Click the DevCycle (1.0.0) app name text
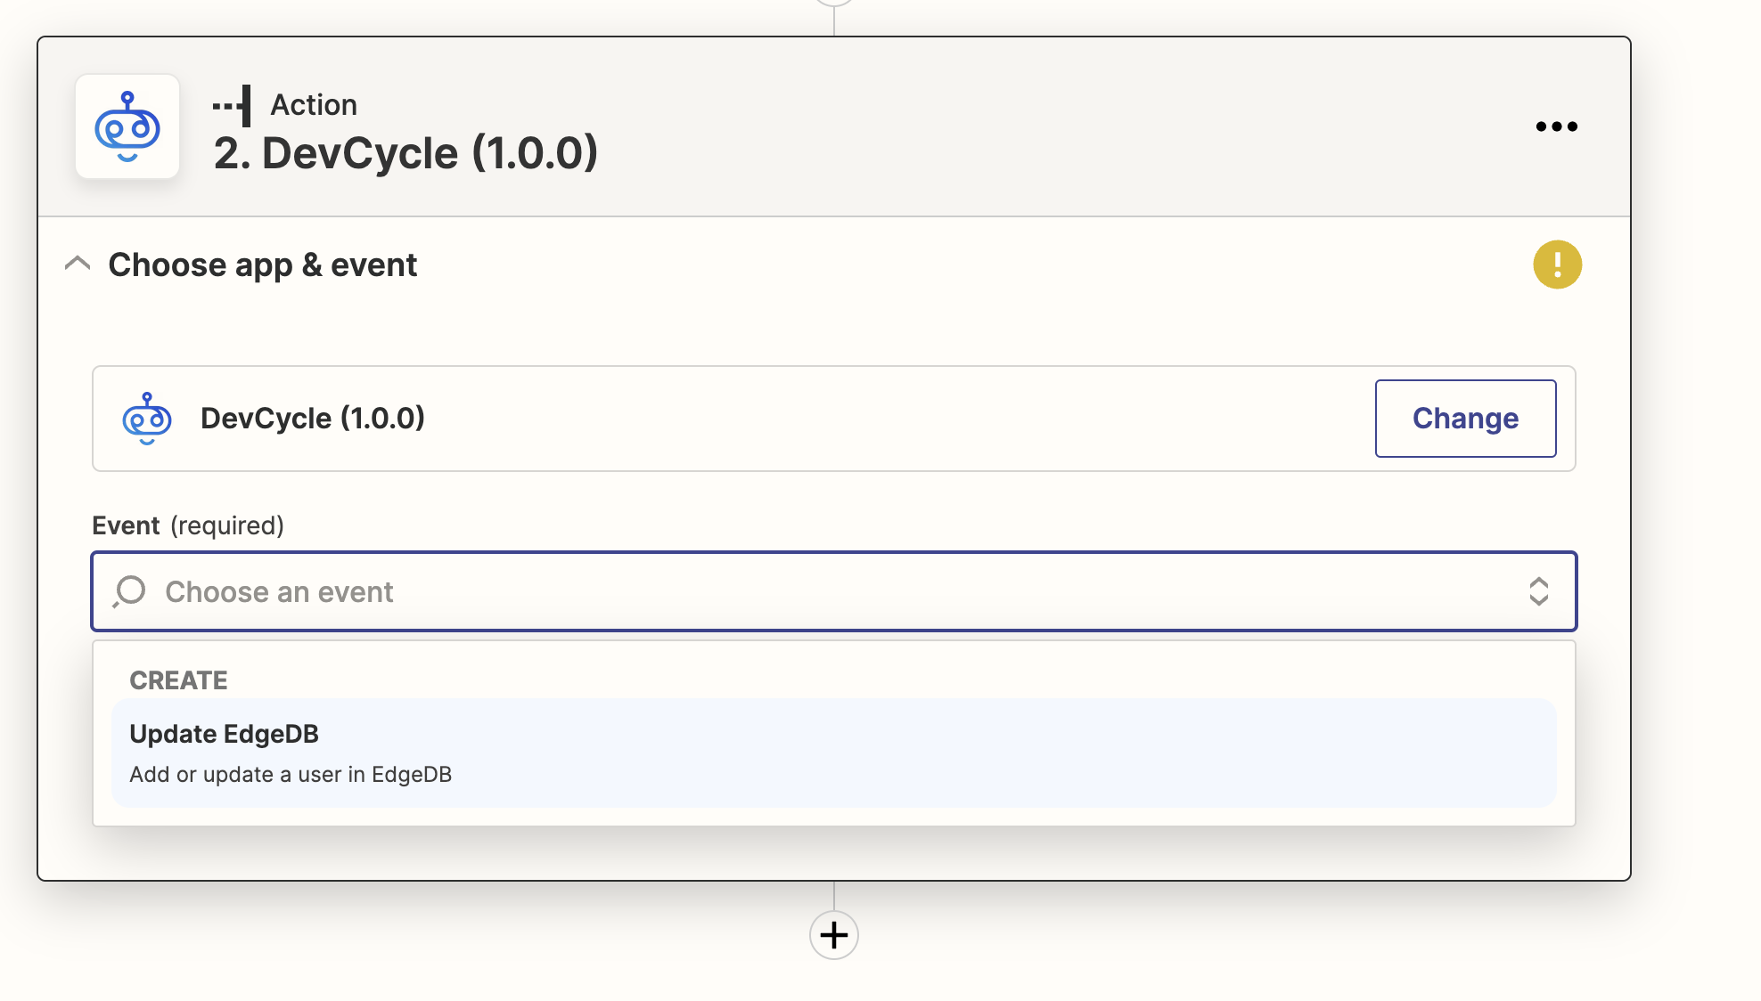This screenshot has width=1761, height=1001. pyautogui.click(x=312, y=419)
